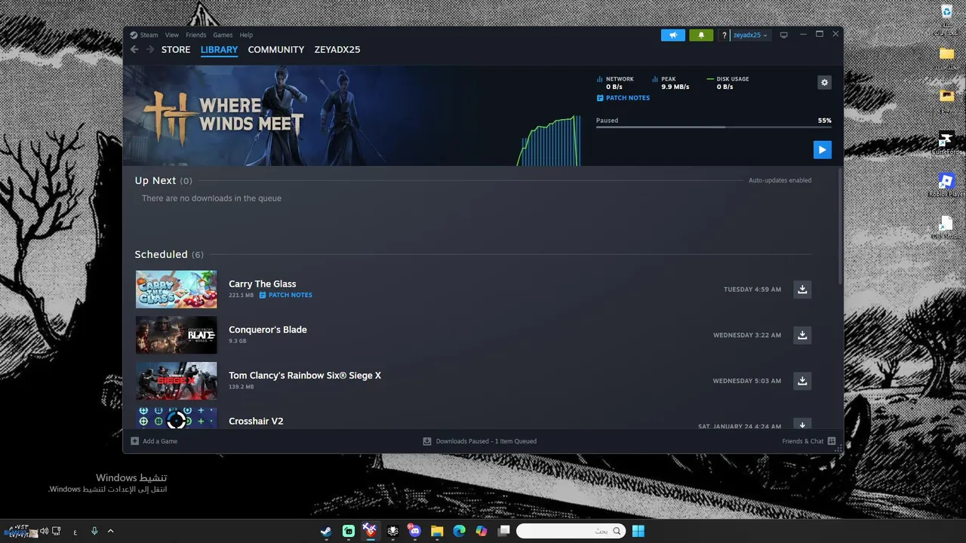The image size is (966, 543).
Task: Select Carry The Glass title
Action: pos(263,284)
